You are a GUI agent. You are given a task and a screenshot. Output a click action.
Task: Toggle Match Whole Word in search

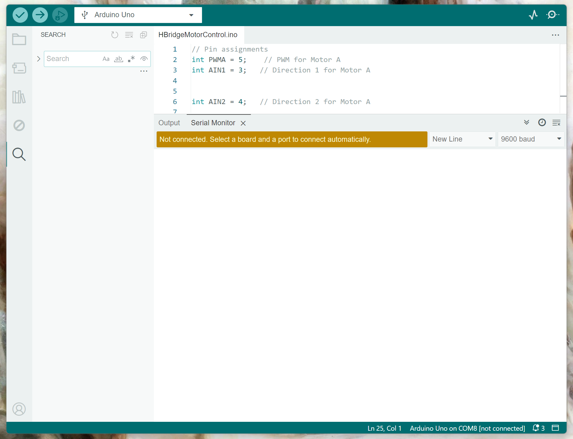coord(119,59)
